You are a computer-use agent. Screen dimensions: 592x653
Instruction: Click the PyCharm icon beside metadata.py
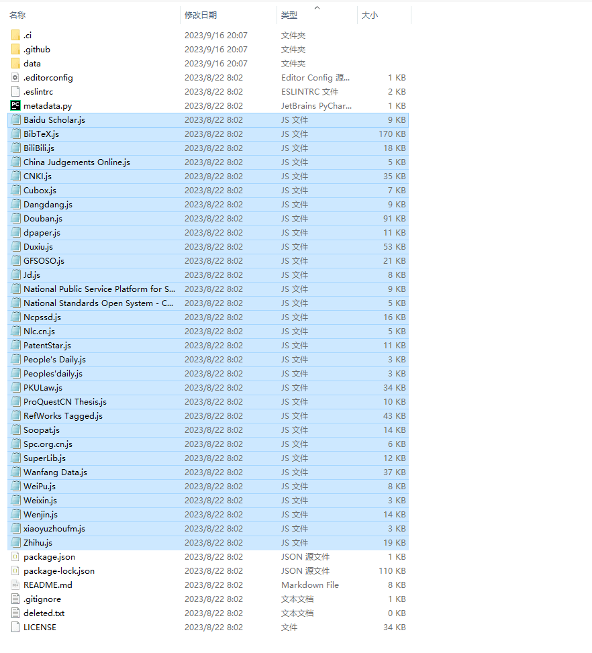pos(16,105)
